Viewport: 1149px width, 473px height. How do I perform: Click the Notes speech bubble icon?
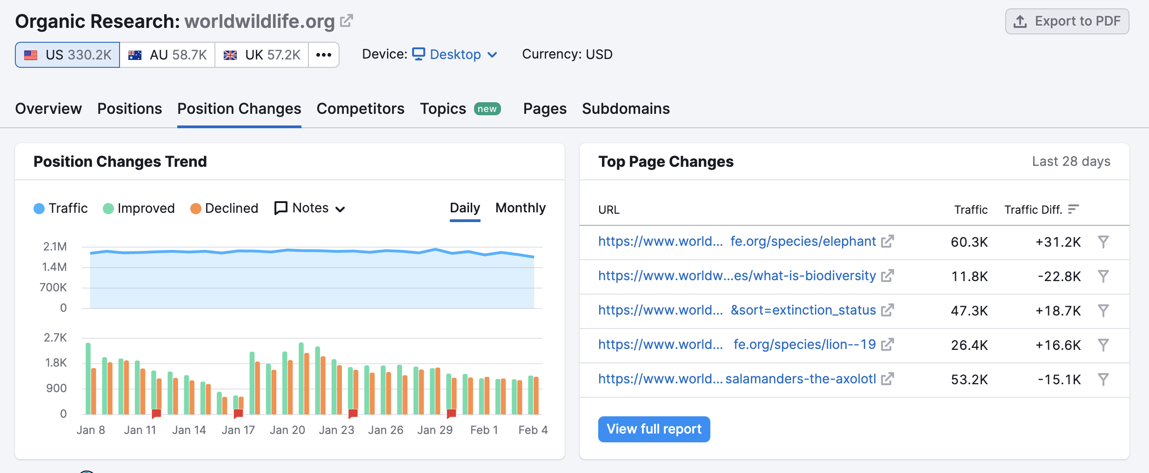point(281,208)
